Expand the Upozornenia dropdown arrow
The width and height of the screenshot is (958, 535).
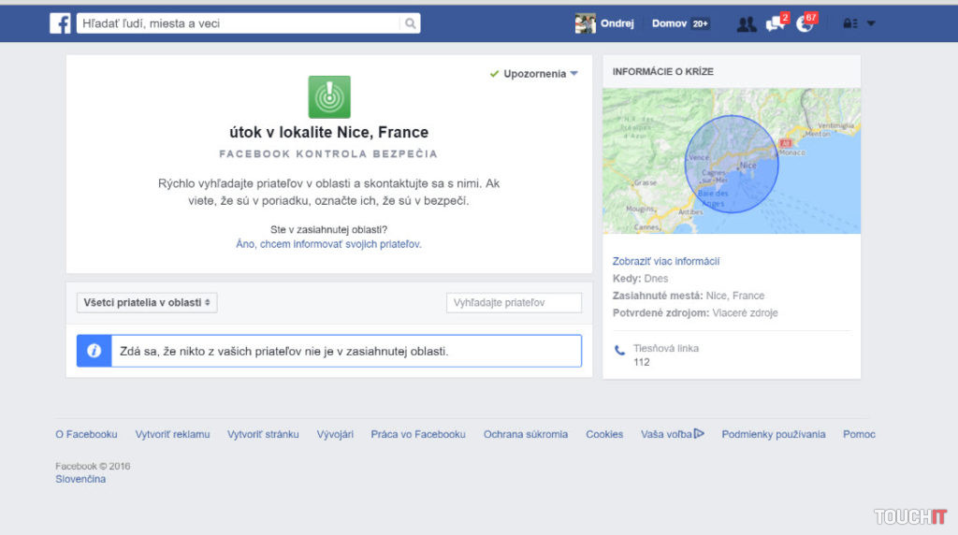(x=574, y=74)
